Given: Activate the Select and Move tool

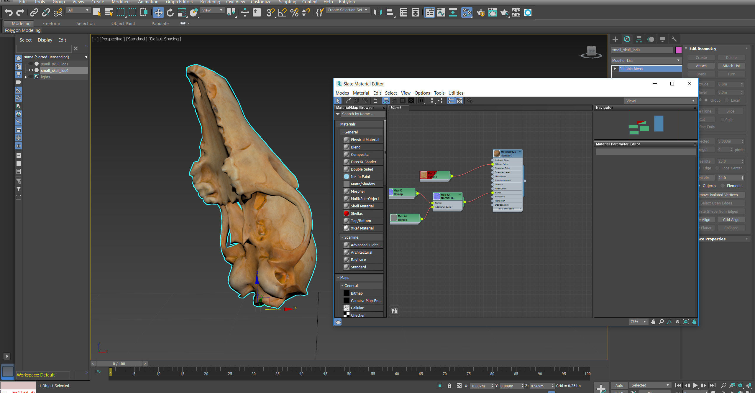Looking at the screenshot, I should coord(158,12).
